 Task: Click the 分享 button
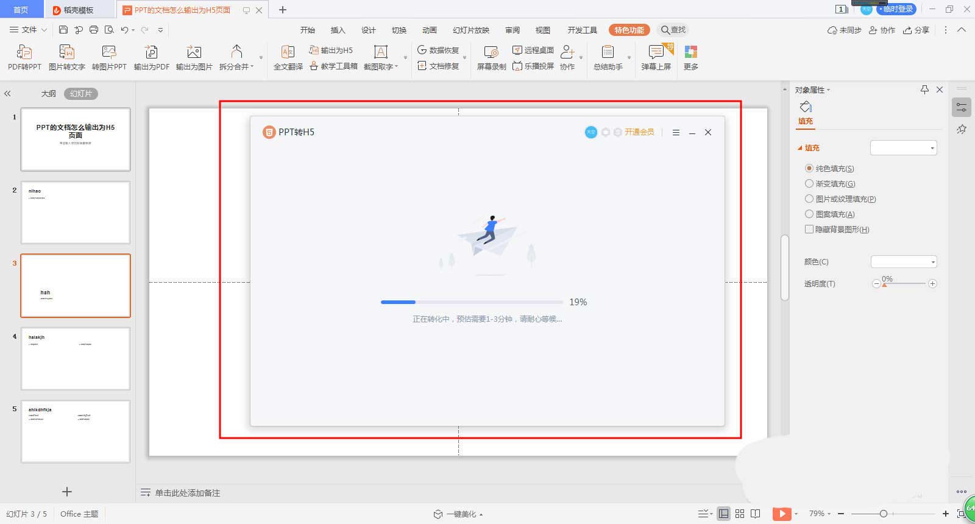click(x=916, y=30)
